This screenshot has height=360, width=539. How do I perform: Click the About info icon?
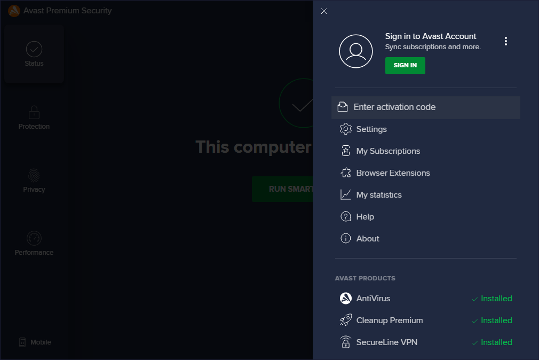pos(345,238)
